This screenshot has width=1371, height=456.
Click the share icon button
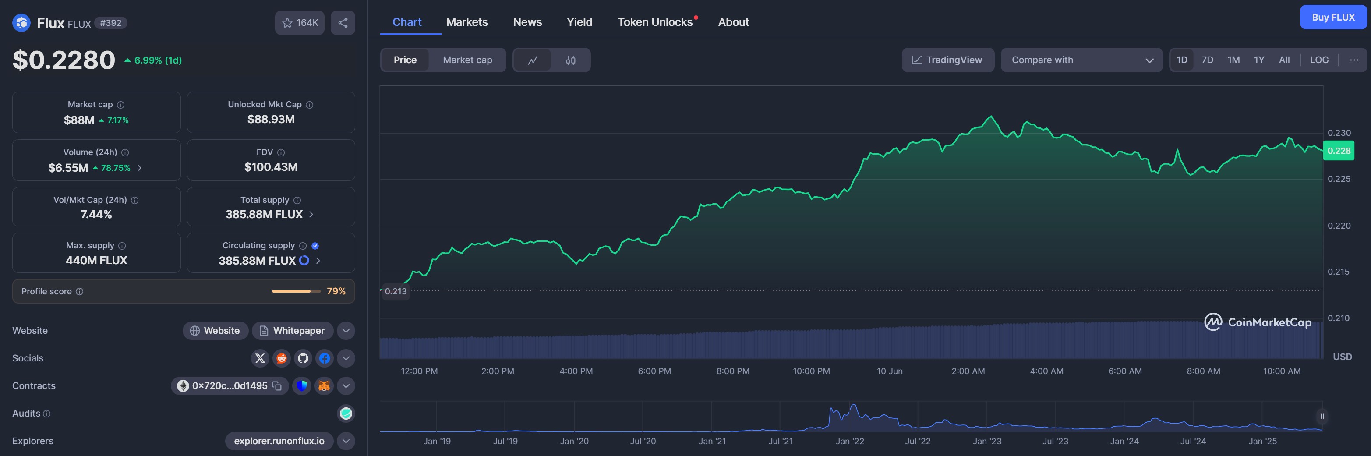click(x=343, y=23)
